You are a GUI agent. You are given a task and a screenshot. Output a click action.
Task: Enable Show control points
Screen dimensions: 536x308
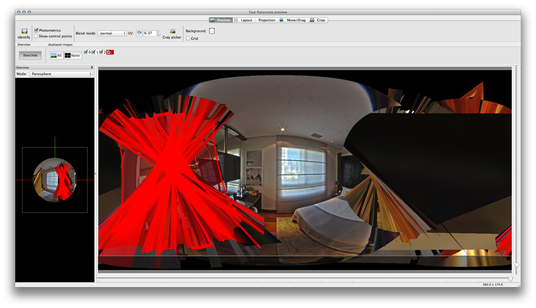tap(36, 36)
